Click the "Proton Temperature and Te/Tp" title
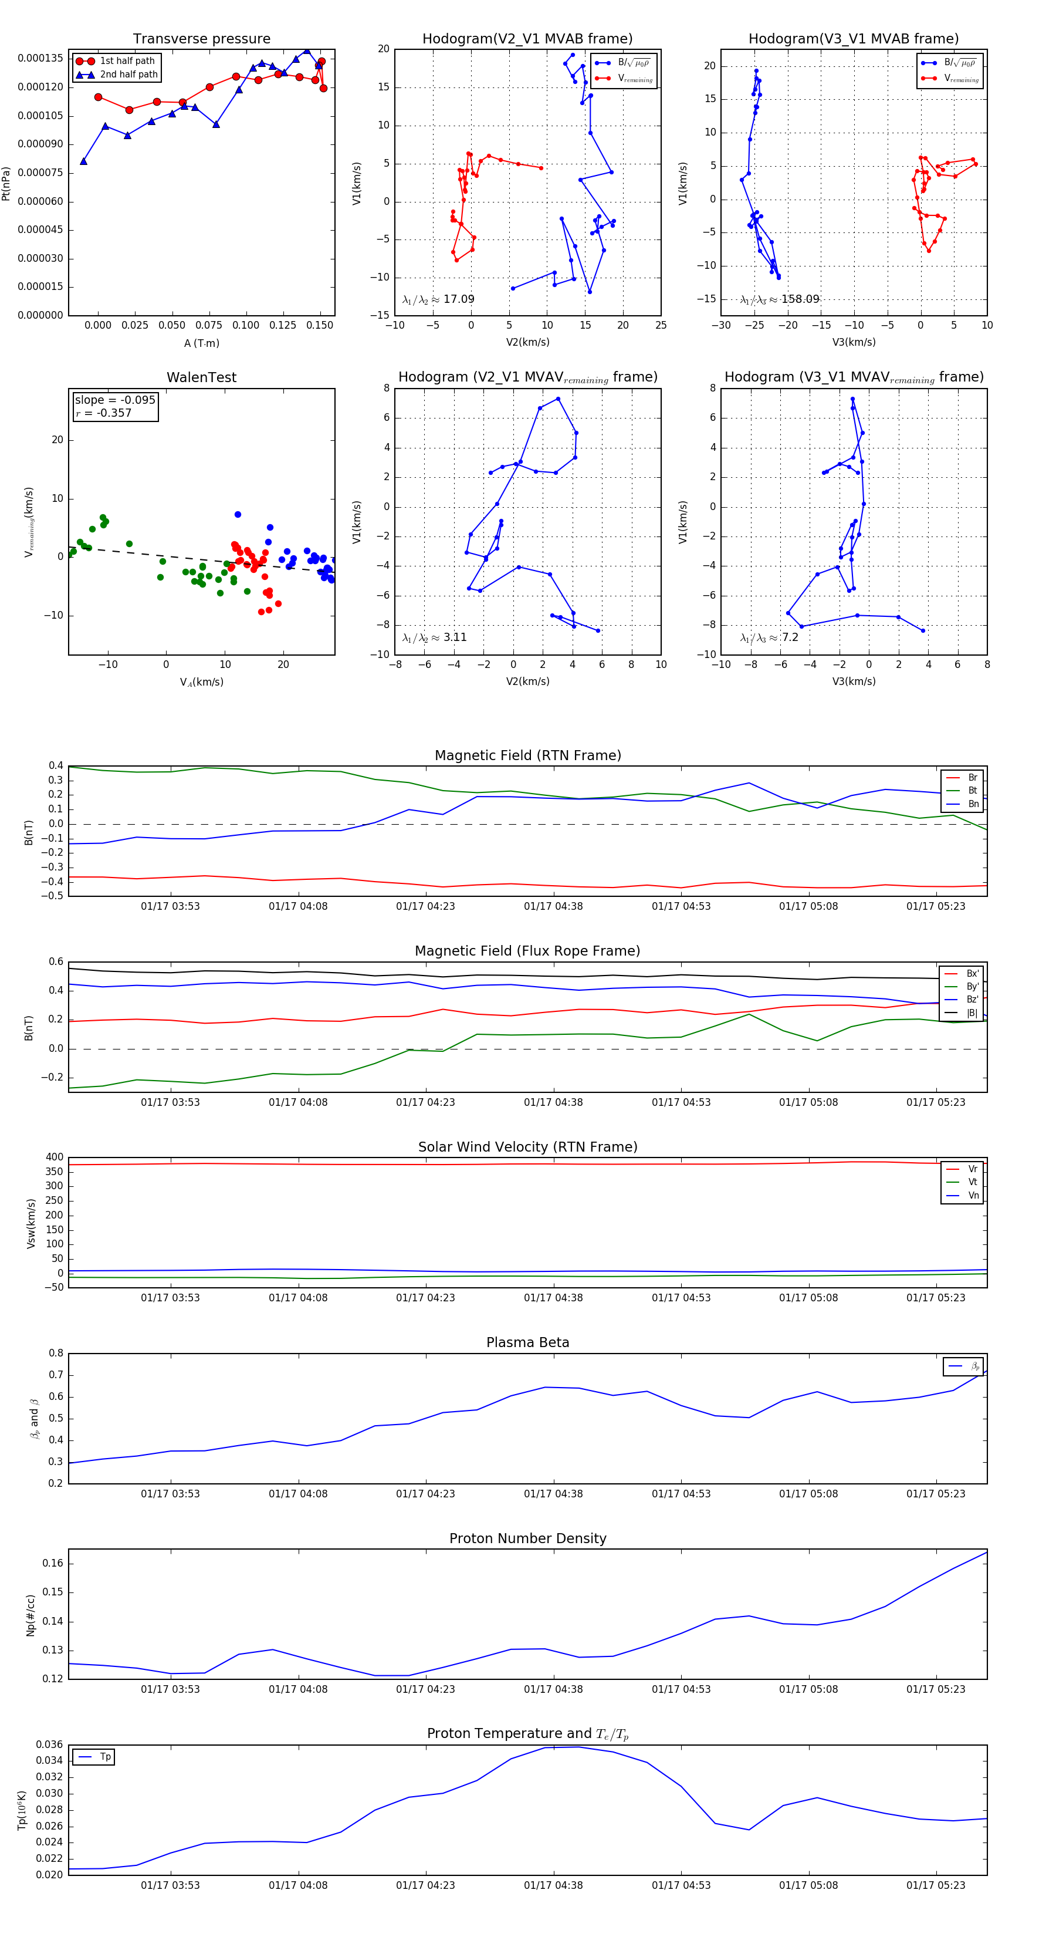The width and height of the screenshot is (1056, 1937). tap(527, 1734)
